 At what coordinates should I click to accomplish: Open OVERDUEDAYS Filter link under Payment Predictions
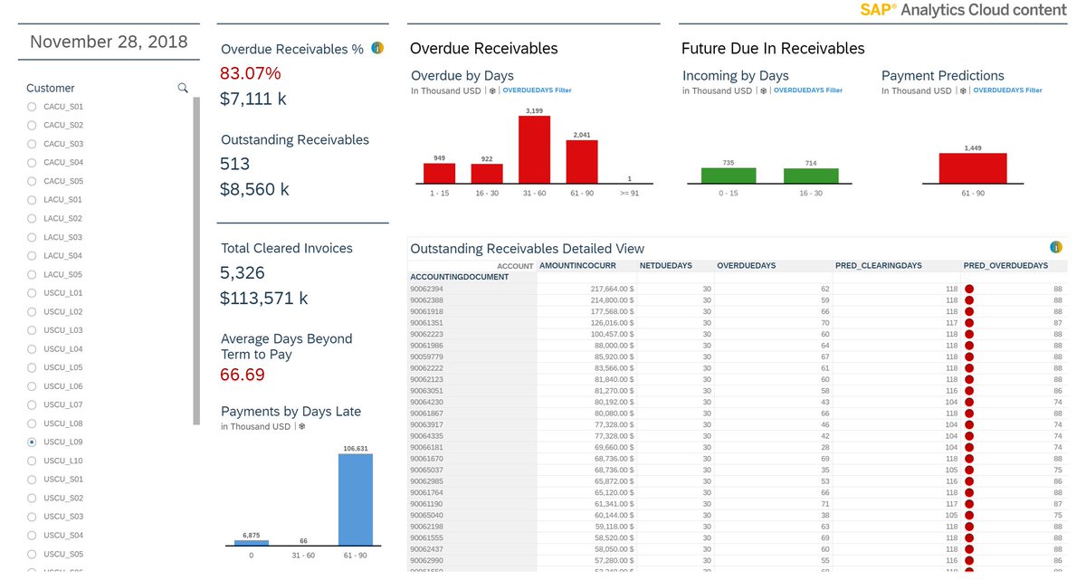(x=1007, y=90)
